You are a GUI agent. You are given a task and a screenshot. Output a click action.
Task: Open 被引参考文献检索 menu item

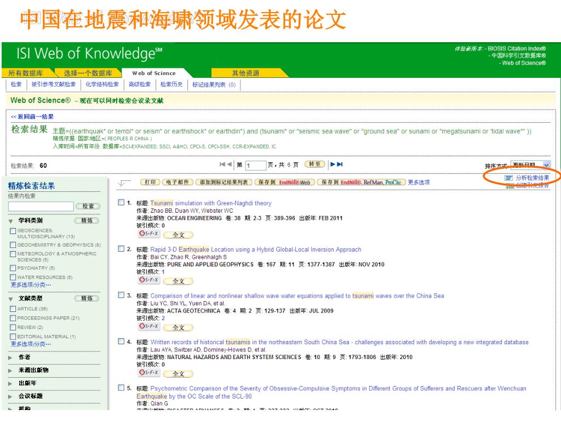click(x=54, y=84)
